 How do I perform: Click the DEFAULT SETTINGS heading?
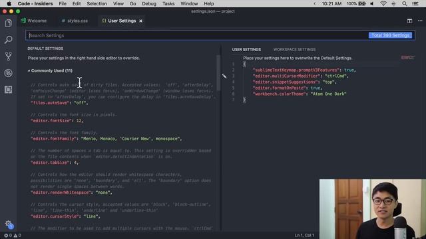click(45, 48)
